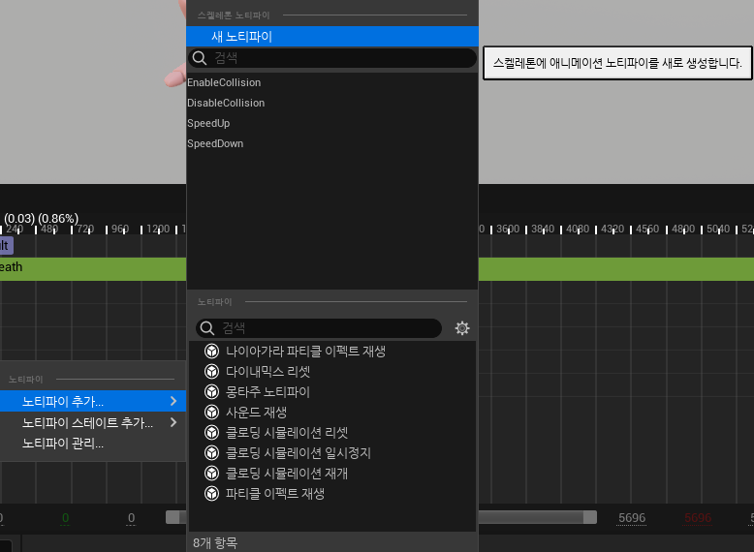Open 노티파이 관리 from context menu
This screenshot has height=552, width=754.
[63, 444]
